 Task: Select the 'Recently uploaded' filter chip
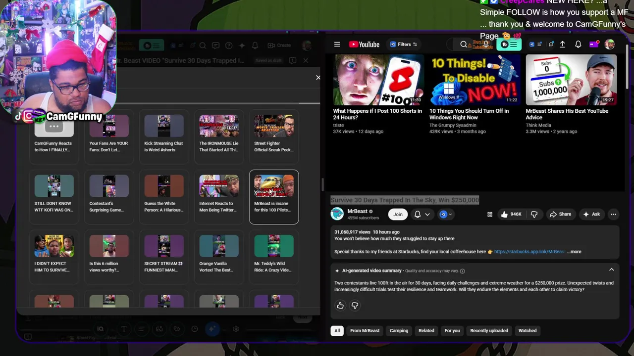click(x=489, y=331)
